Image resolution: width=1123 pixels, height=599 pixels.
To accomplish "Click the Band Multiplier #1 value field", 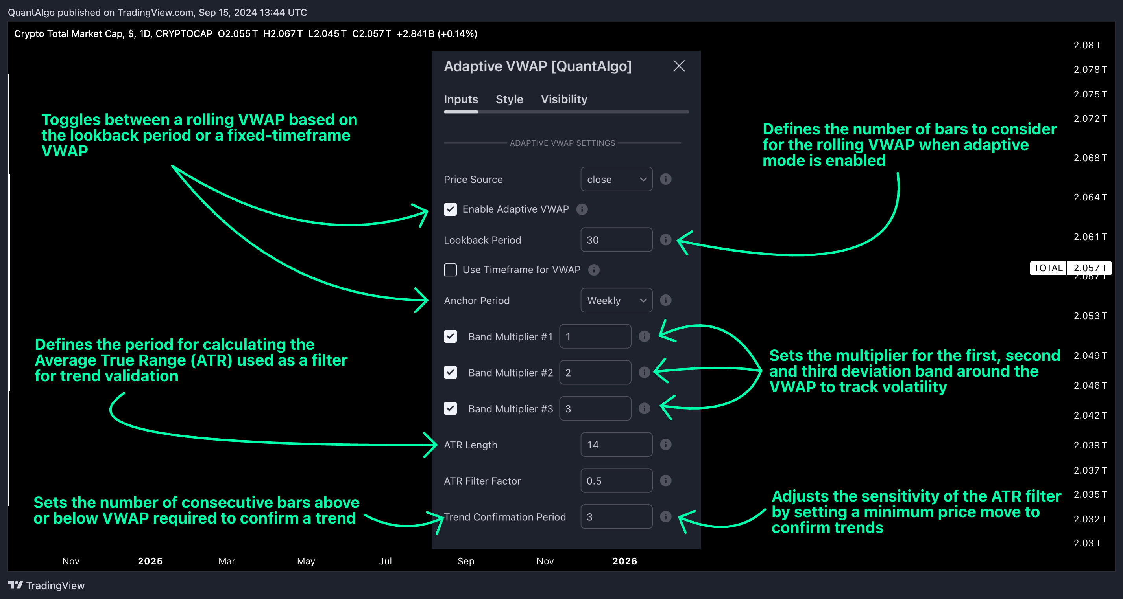I will [595, 336].
